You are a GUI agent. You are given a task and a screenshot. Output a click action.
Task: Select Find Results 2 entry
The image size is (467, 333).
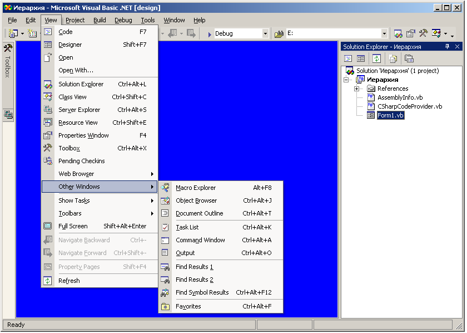[221, 280]
